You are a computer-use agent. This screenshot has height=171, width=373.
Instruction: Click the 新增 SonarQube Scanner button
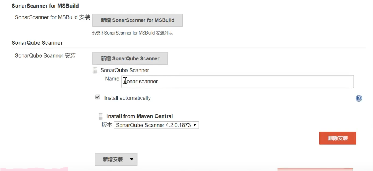[130, 58]
